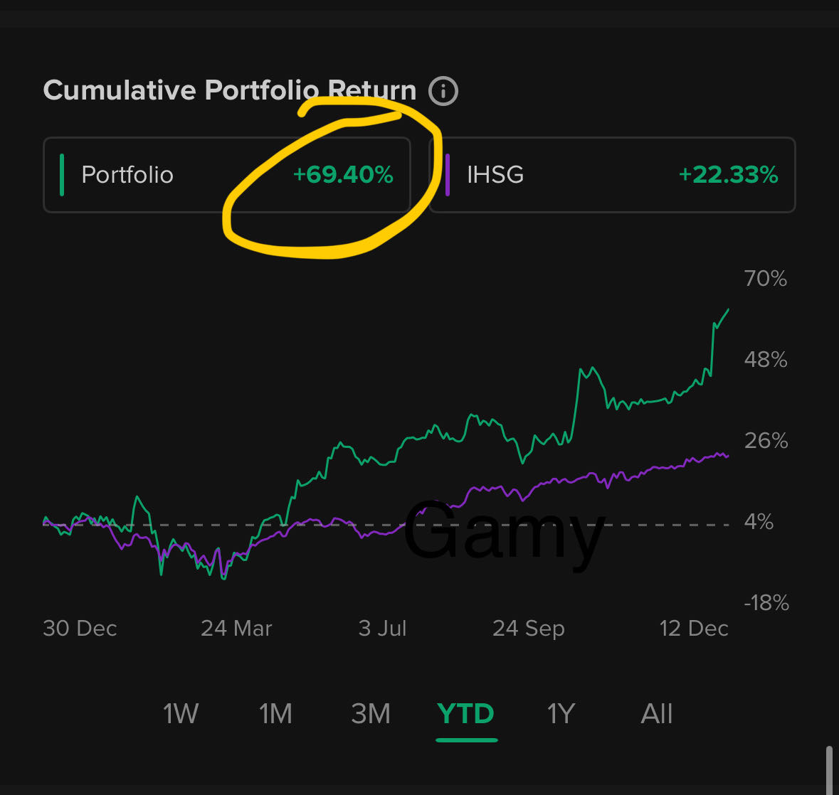
Task: Click the purple IHSG color indicator bar
Action: [x=448, y=175]
